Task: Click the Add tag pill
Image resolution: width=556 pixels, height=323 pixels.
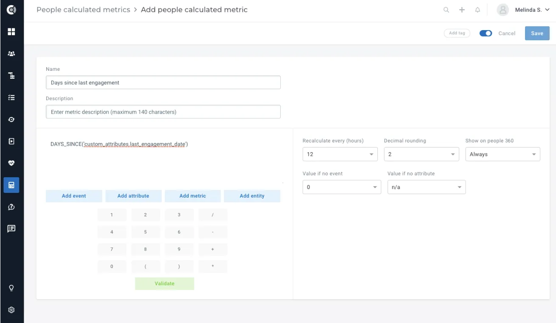Action: [457, 33]
